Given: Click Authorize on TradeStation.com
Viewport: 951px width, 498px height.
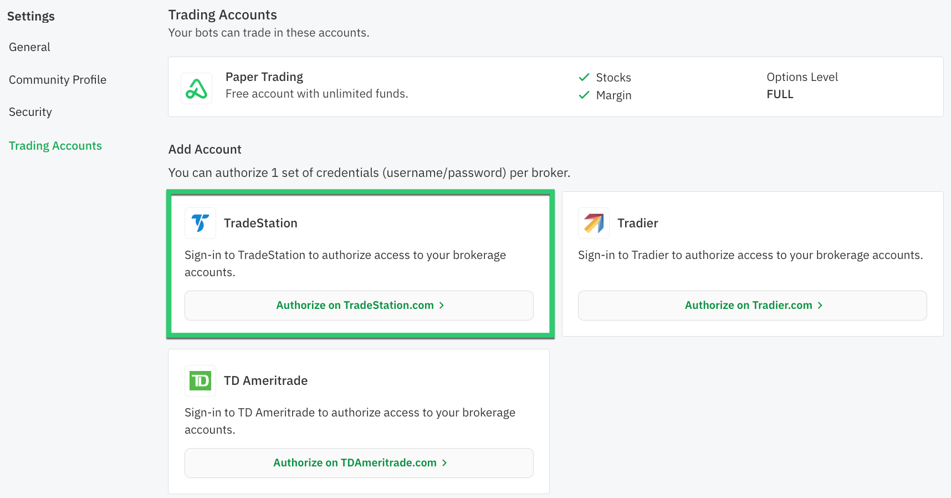Looking at the screenshot, I should coord(359,305).
